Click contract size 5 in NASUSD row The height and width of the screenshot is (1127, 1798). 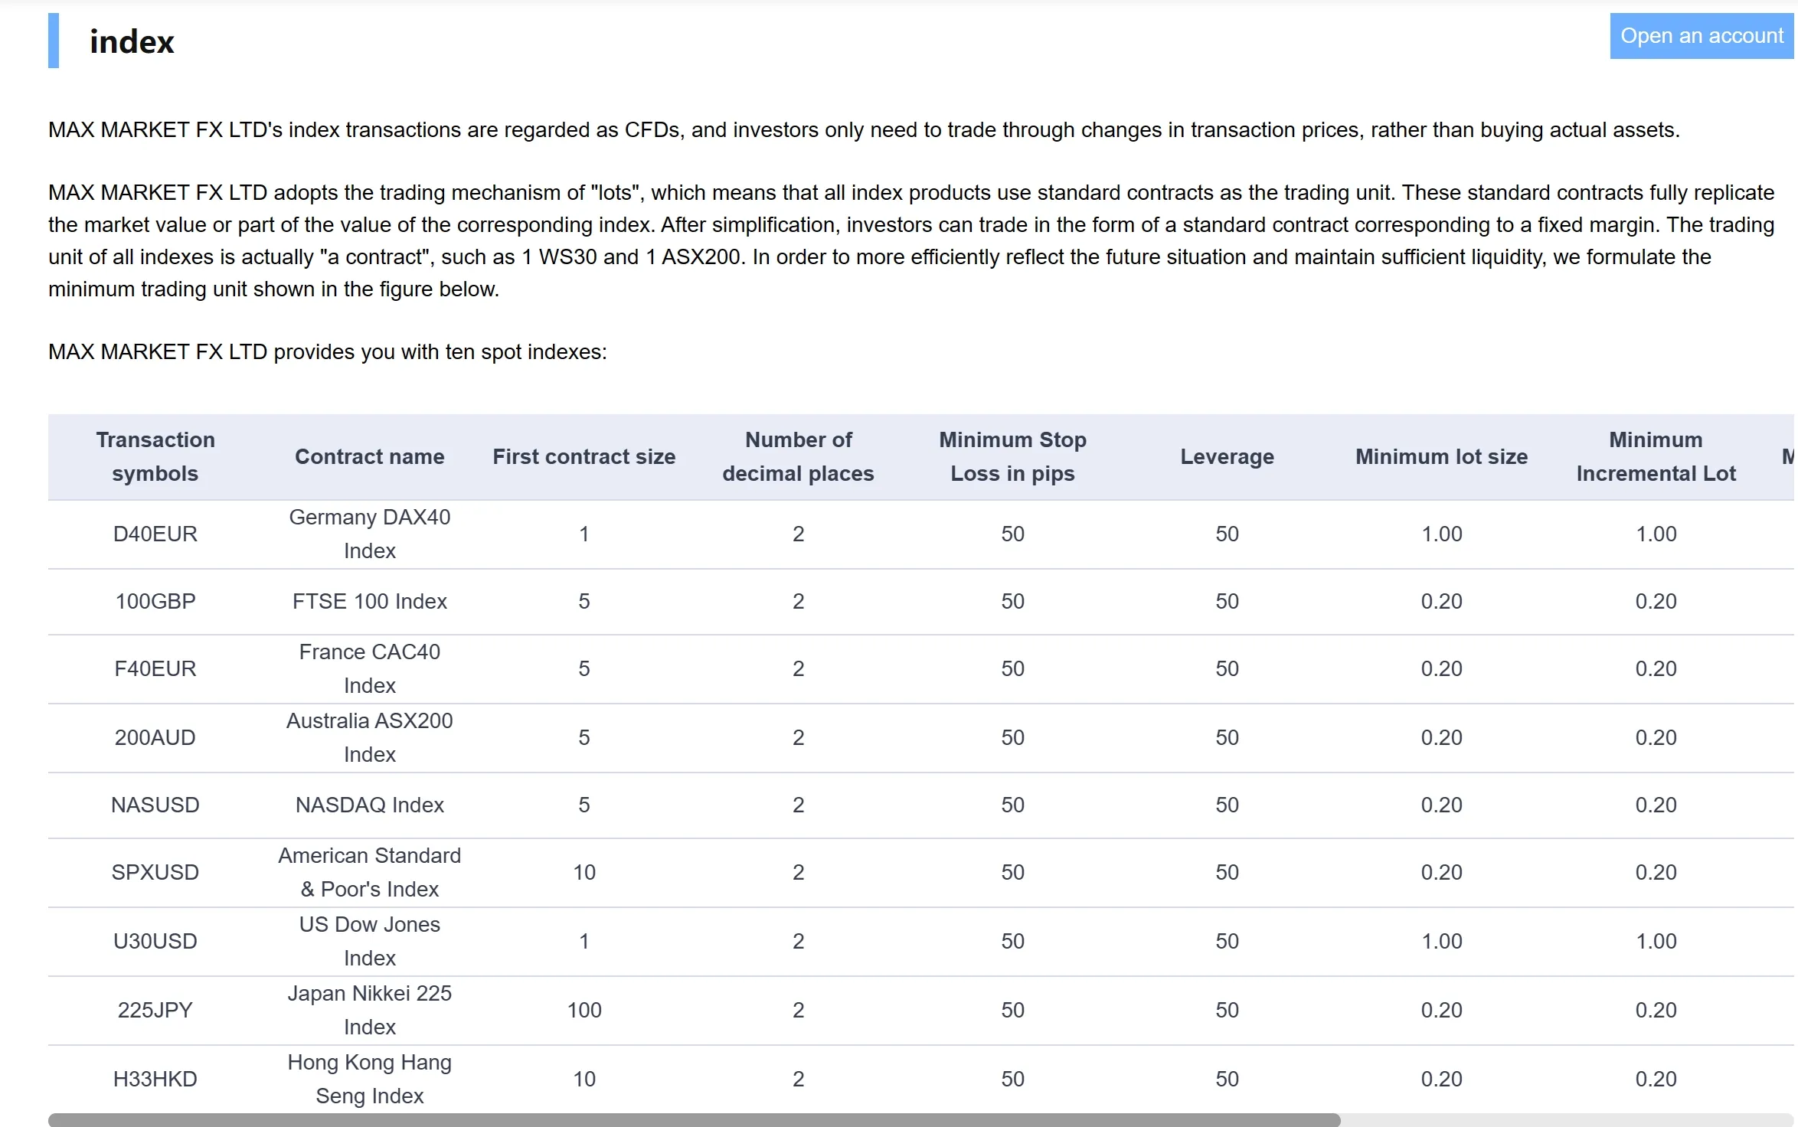coord(584,805)
